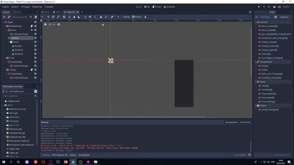This screenshot has height=165, width=294.
Task: Click Очистить to clear output
Action: pos(245,122)
